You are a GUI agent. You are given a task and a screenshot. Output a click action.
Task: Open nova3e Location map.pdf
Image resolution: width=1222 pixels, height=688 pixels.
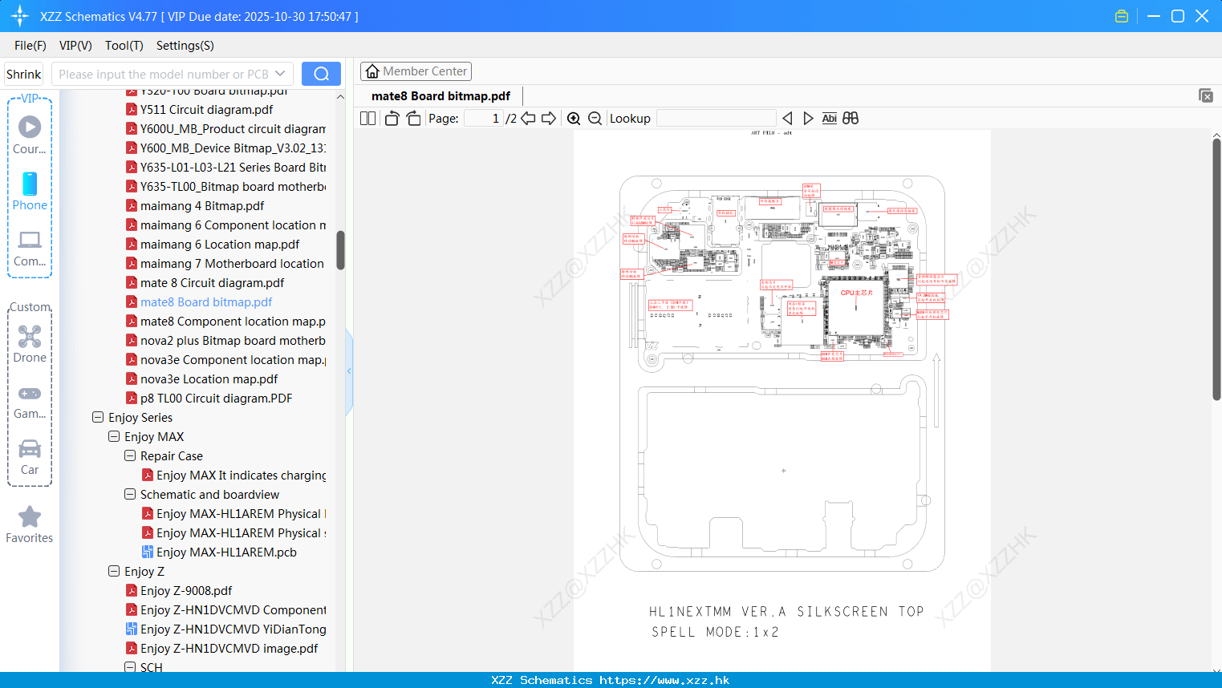(x=209, y=378)
